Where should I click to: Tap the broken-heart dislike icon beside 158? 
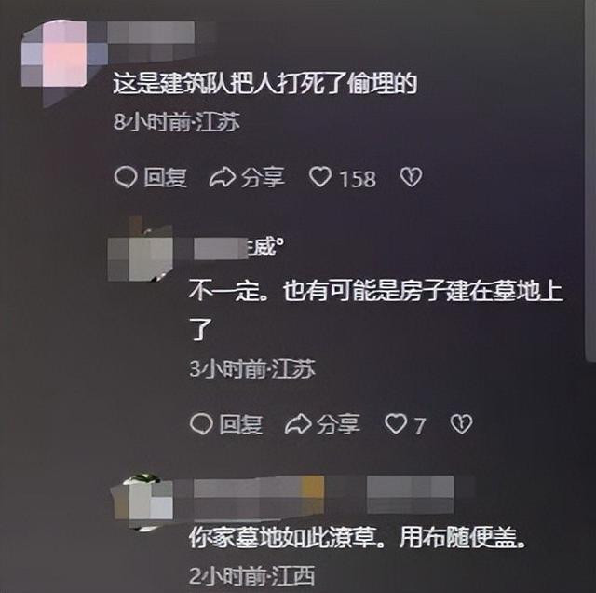[x=411, y=177]
